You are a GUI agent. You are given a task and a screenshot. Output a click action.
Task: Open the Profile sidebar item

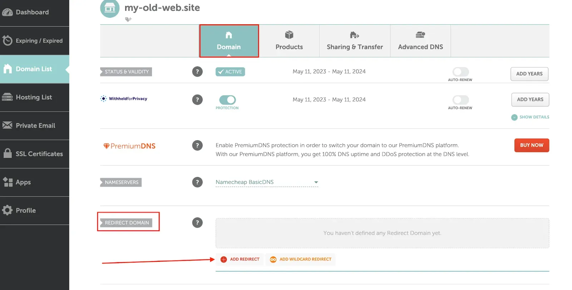[34, 210]
